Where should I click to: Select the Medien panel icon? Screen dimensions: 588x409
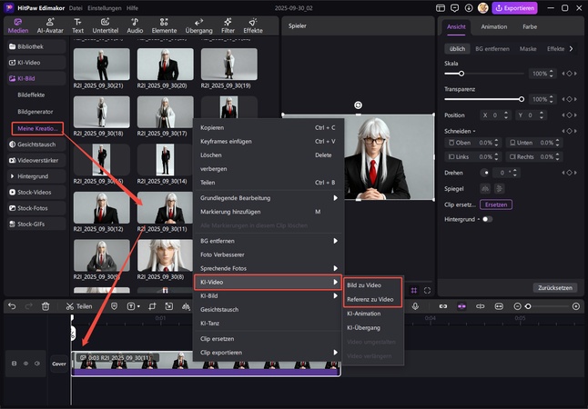tap(18, 25)
